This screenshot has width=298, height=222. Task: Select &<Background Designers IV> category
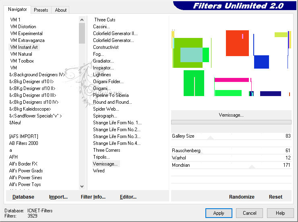coord(37,75)
